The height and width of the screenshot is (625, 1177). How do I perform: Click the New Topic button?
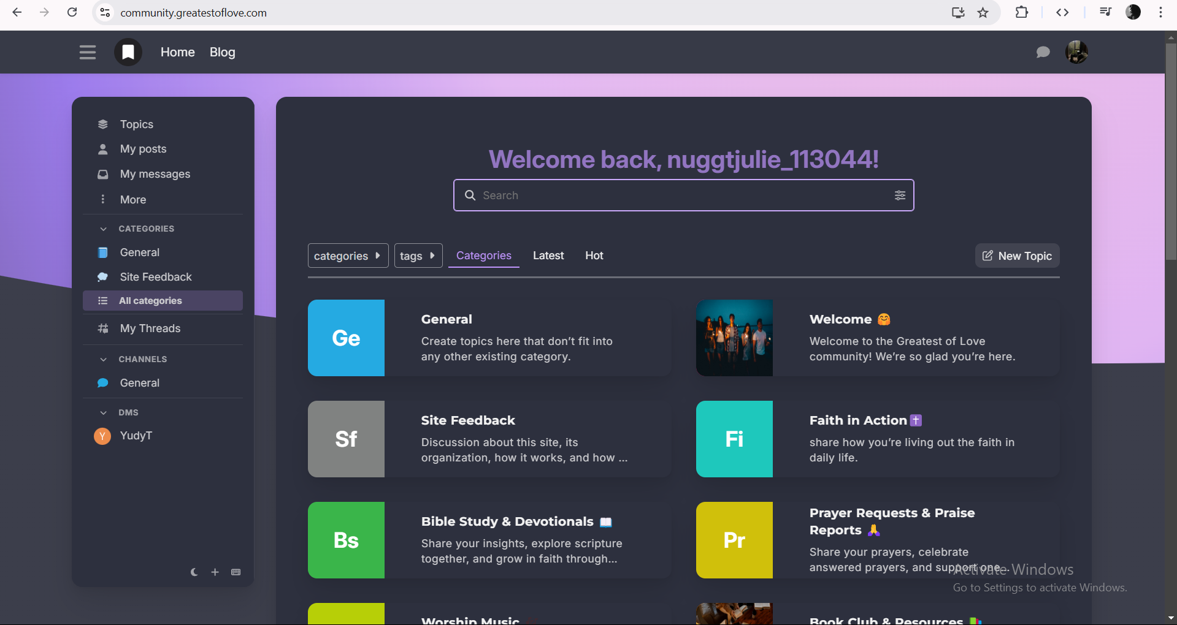coord(1017,256)
